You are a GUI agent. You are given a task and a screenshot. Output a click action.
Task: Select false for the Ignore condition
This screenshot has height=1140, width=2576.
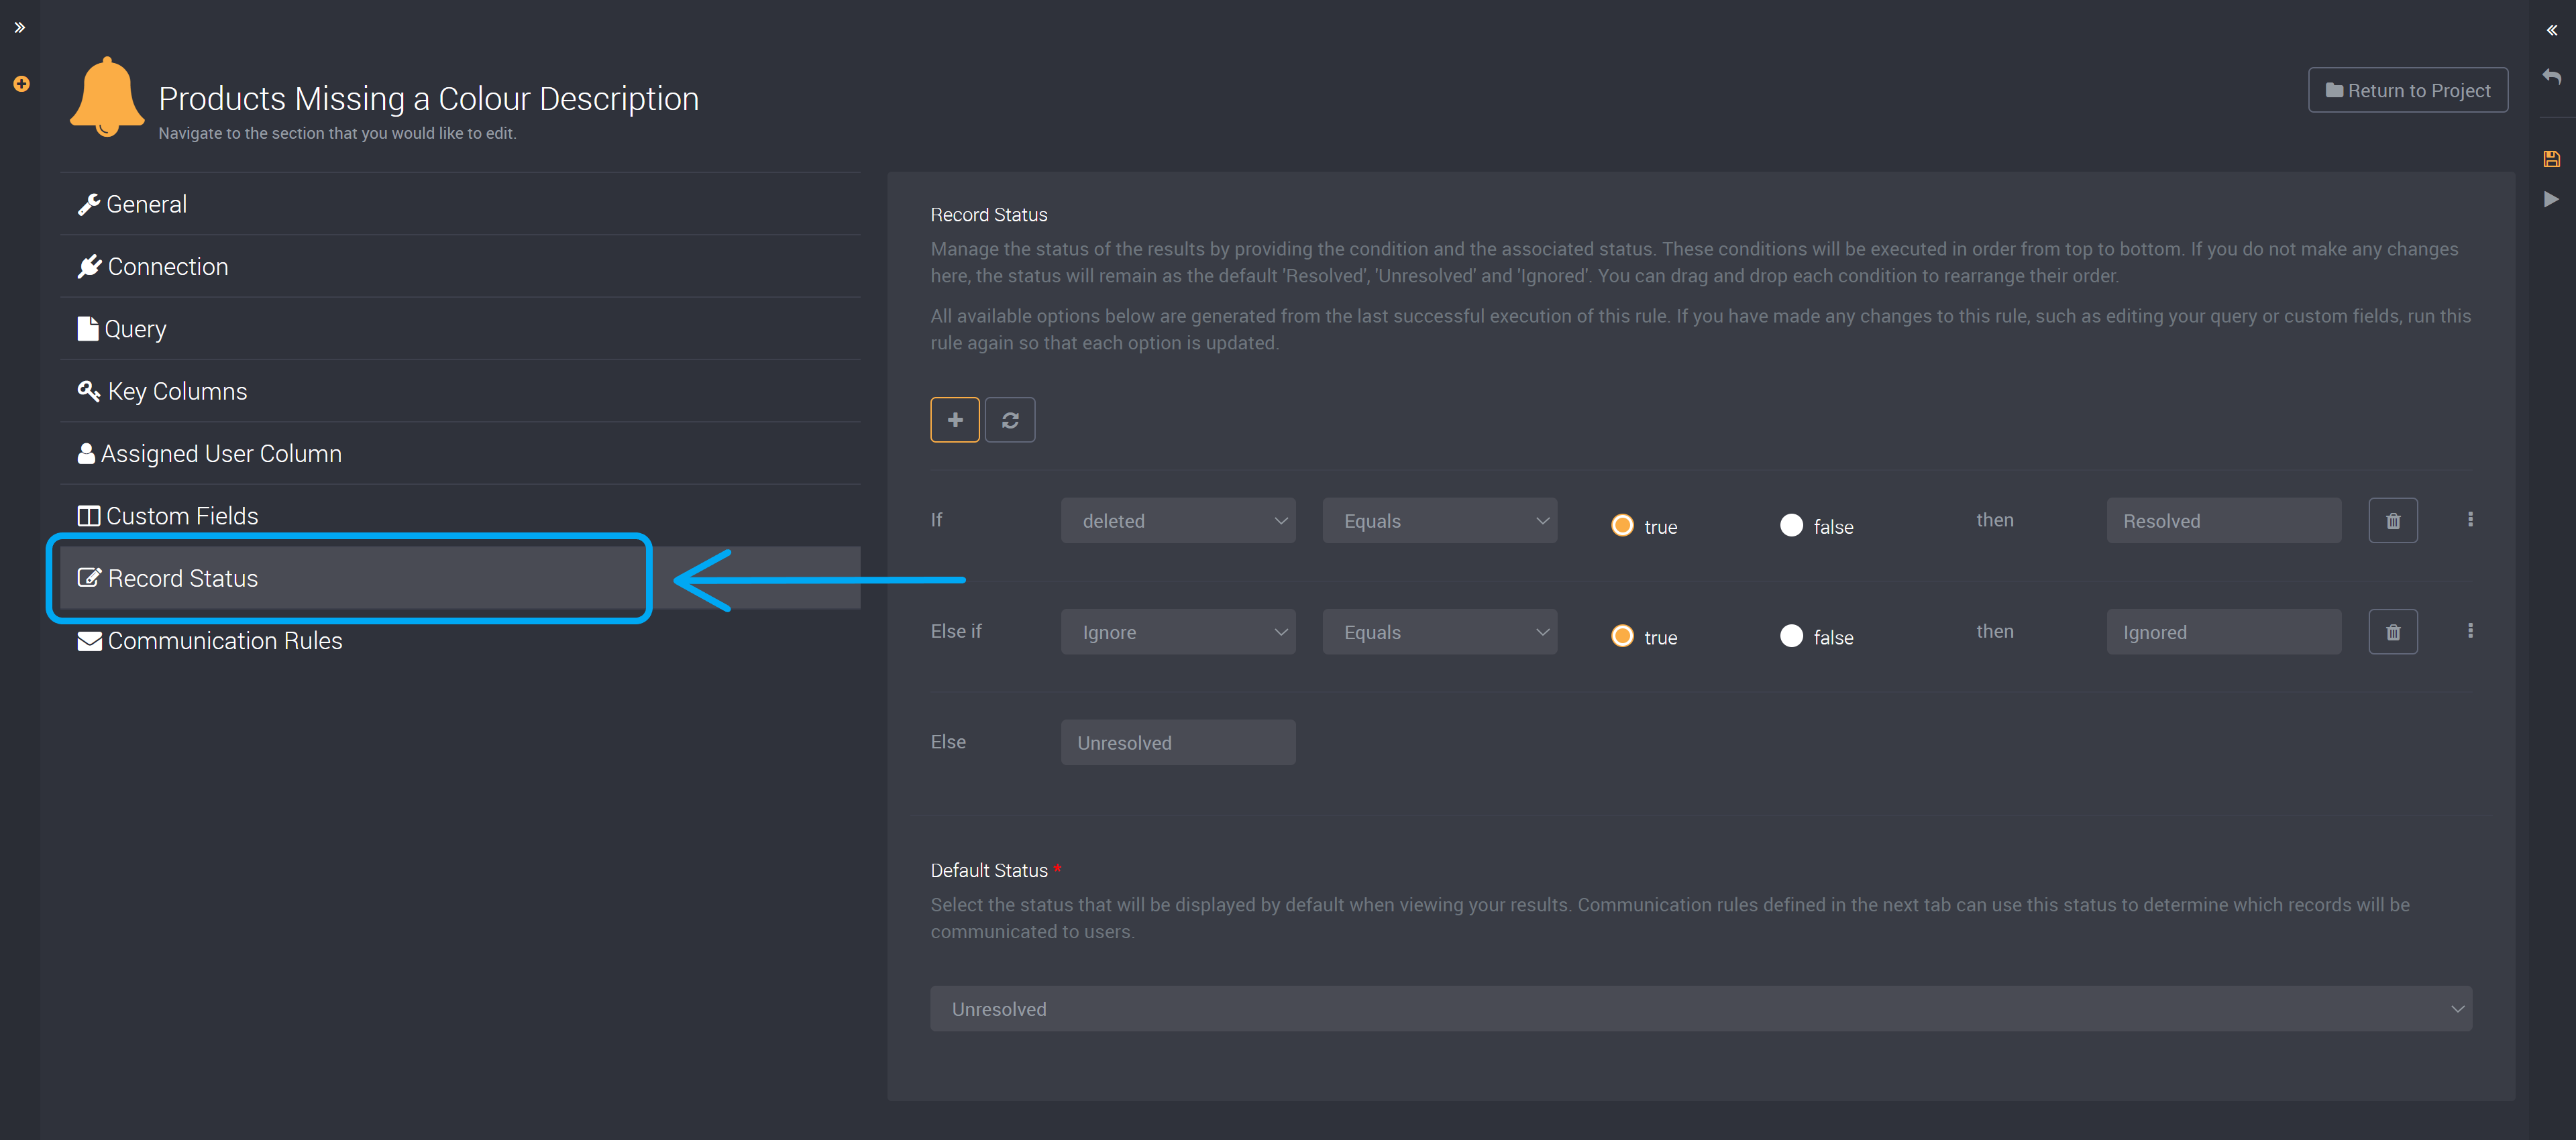coord(1791,637)
